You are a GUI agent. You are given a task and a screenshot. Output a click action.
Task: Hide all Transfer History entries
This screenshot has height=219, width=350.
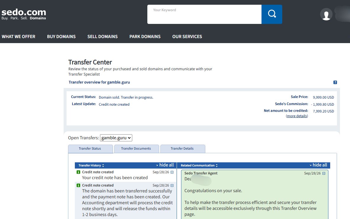pyautogui.click(x=165, y=165)
